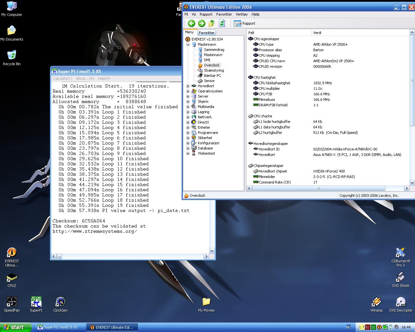Click the EVEREST v2.80.534 root node
The image size is (415, 332).
pyautogui.click(x=207, y=39)
